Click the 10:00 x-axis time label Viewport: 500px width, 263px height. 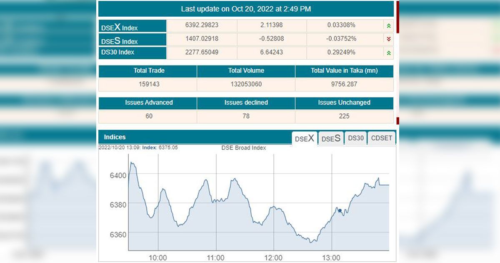coord(158,258)
